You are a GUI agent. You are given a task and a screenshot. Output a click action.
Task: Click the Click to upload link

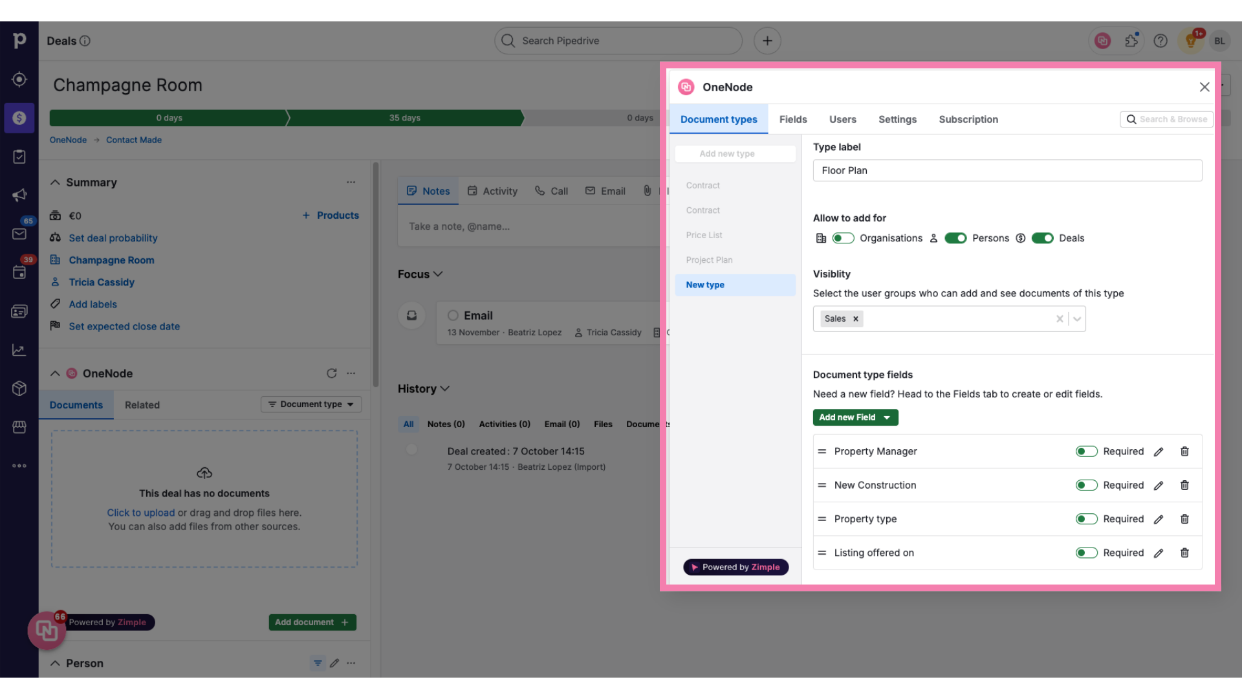coord(140,513)
